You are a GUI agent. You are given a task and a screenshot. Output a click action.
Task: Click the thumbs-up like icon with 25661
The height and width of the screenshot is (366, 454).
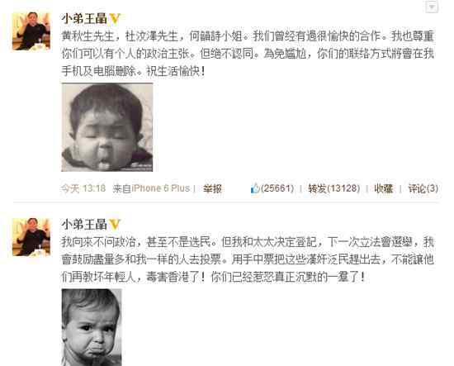pos(255,188)
